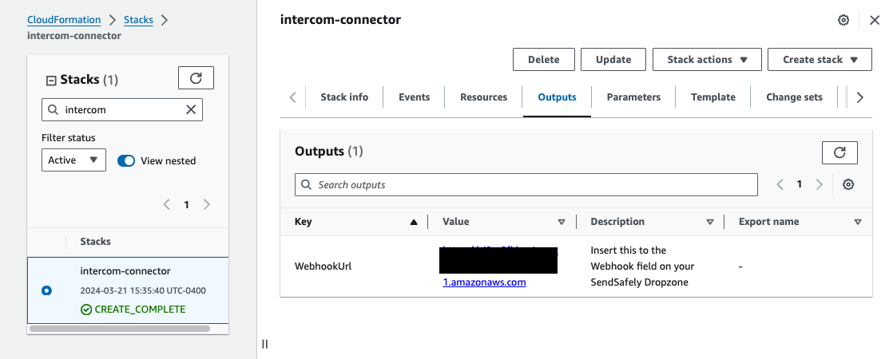Follow the CloudFormation breadcrumb link
893x359 pixels.
tap(64, 20)
